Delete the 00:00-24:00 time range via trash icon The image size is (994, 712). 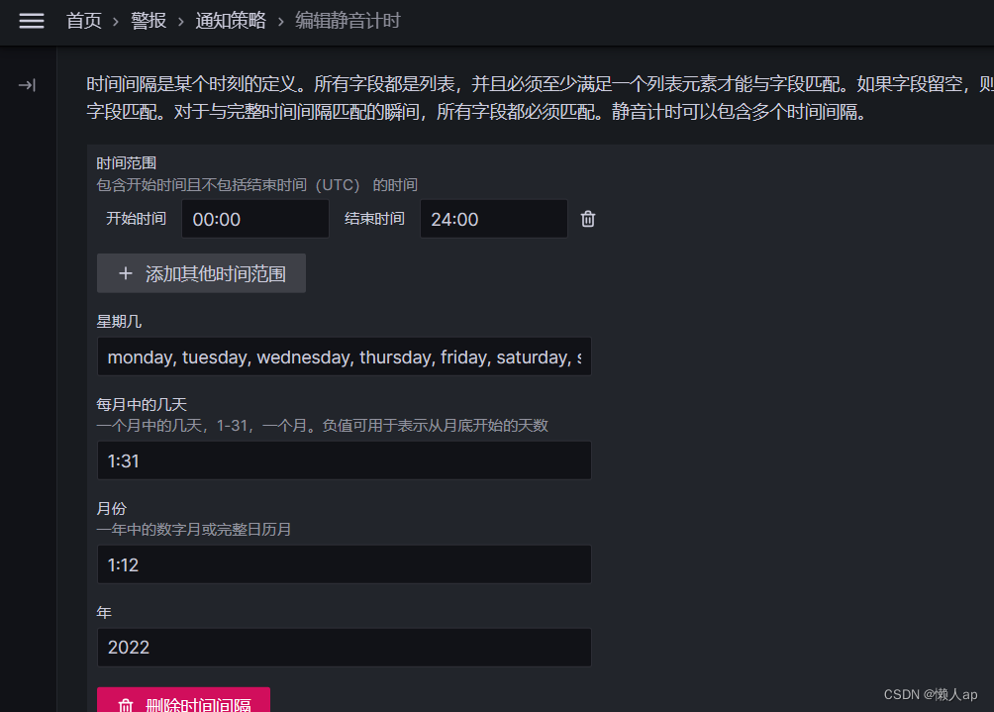(x=587, y=219)
